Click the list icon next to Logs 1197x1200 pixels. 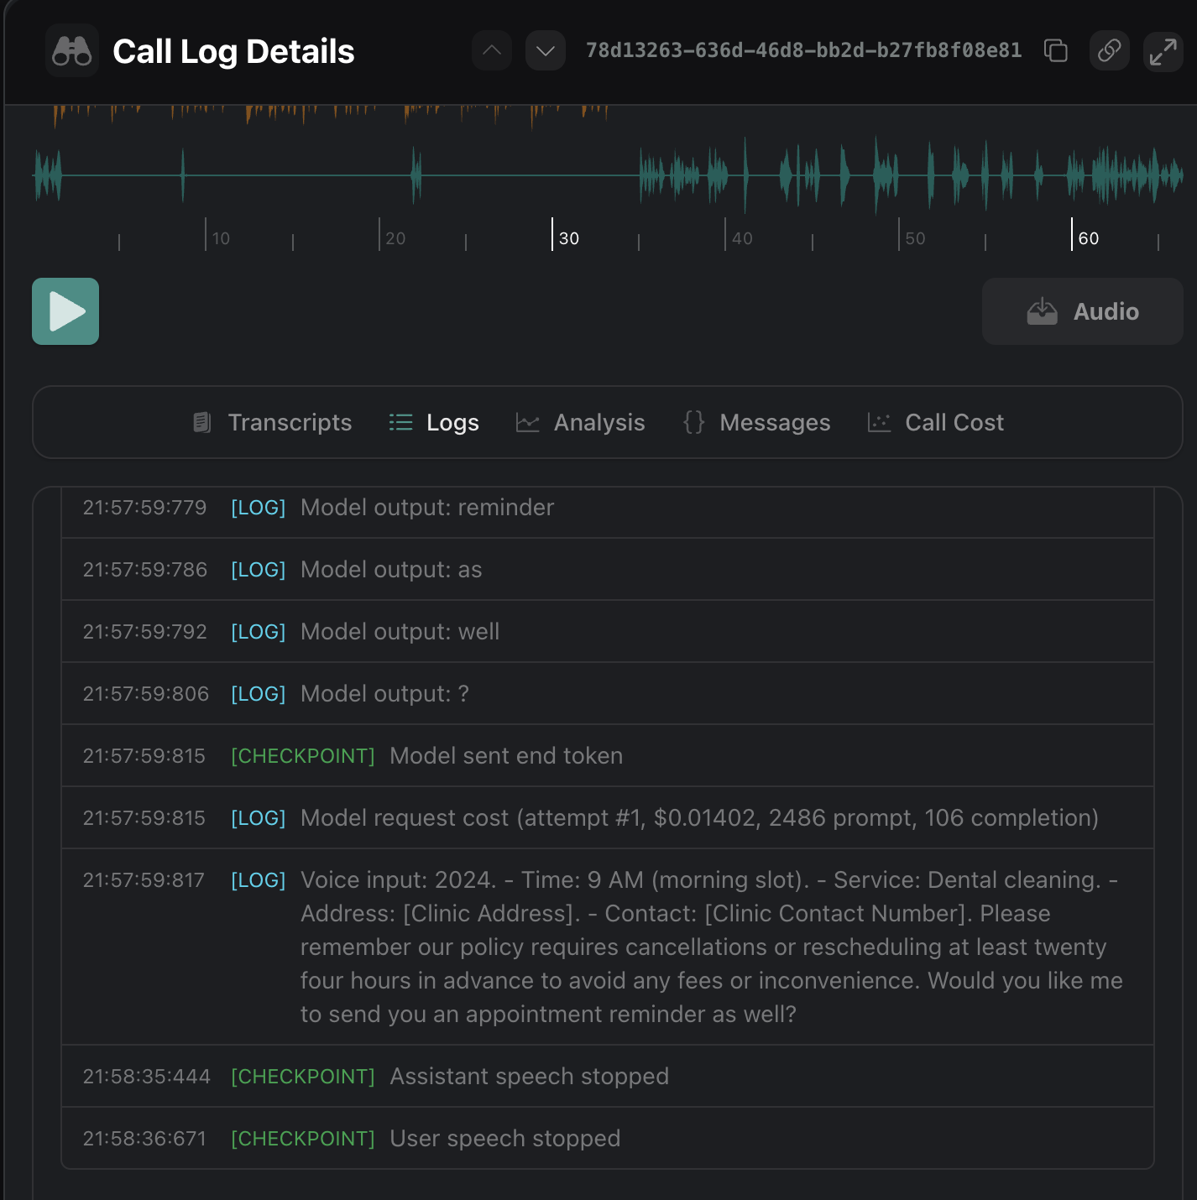pyautogui.click(x=401, y=422)
